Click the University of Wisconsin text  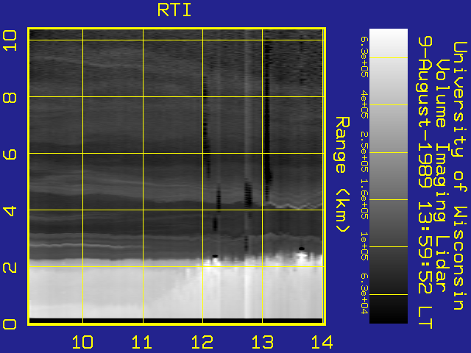pos(460,176)
